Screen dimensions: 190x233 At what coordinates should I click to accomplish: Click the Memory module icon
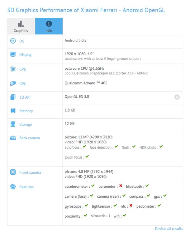tap(13, 111)
